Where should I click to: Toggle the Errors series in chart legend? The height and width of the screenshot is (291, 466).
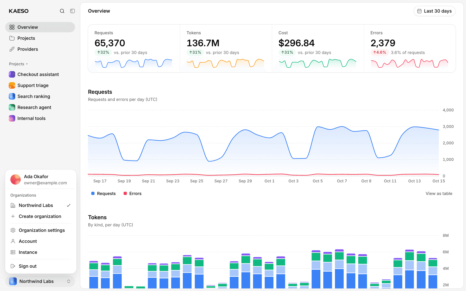point(132,193)
